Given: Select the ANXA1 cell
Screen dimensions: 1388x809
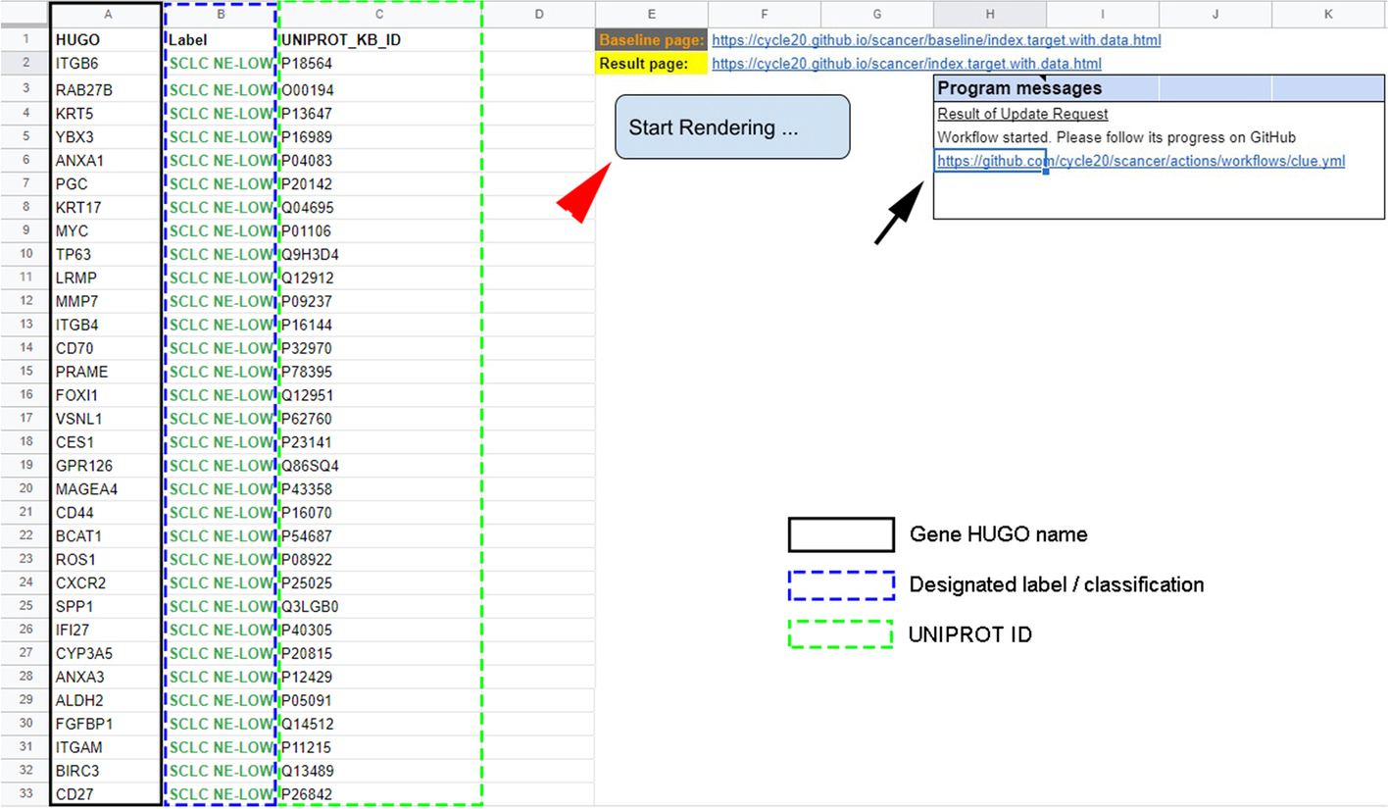Looking at the screenshot, I should [106, 160].
